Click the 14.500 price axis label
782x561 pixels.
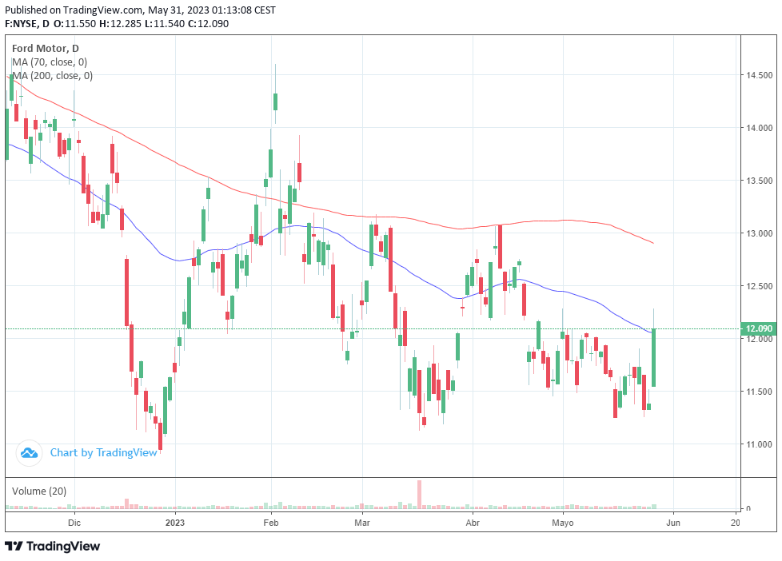point(759,75)
